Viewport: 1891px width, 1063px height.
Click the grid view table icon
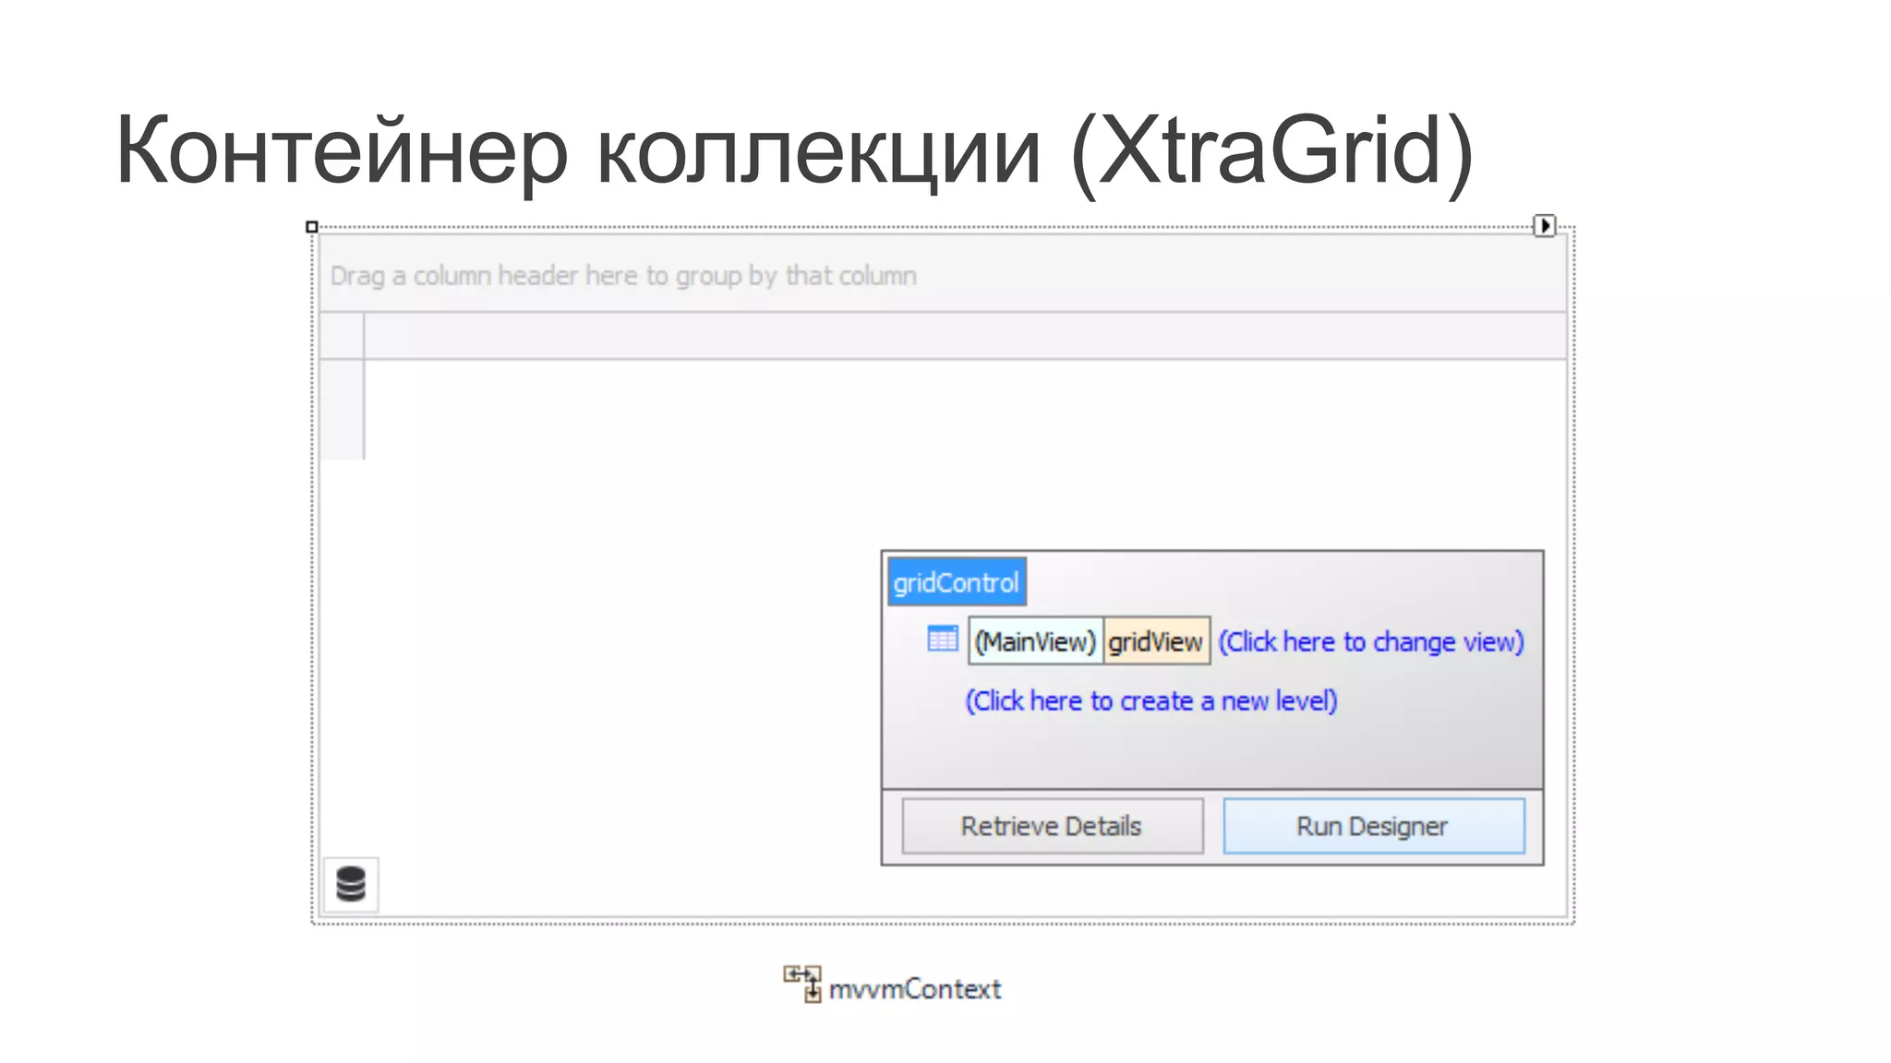942,639
